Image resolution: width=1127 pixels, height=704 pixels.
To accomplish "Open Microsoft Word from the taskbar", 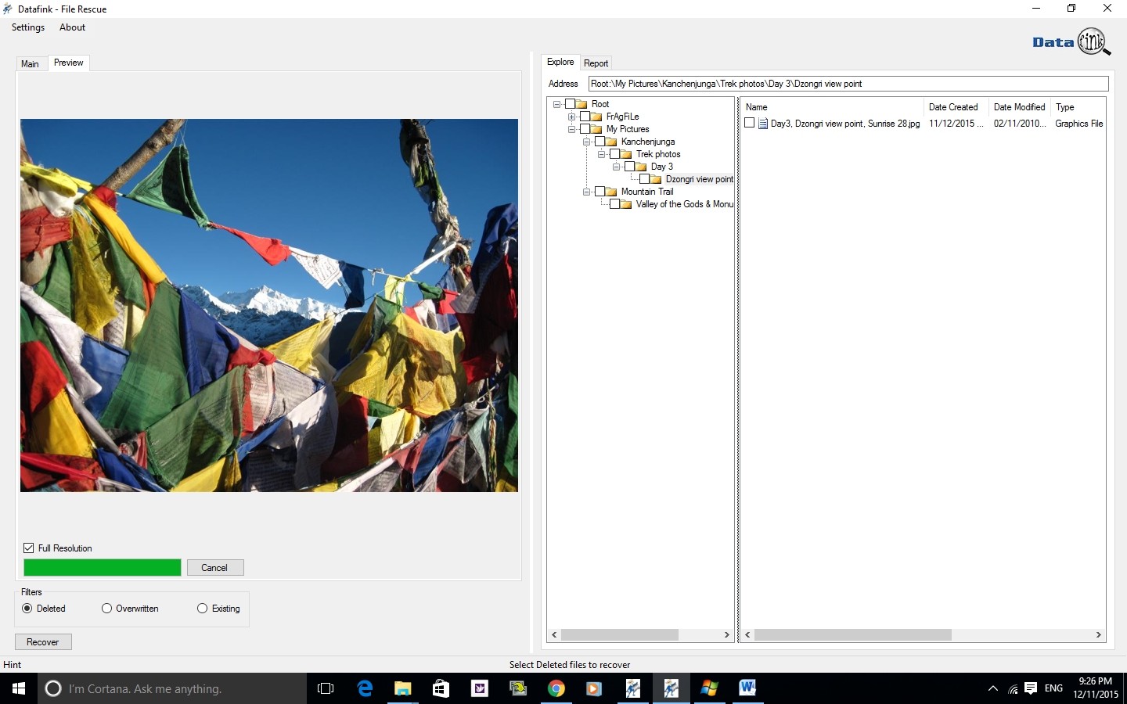I will point(747,688).
